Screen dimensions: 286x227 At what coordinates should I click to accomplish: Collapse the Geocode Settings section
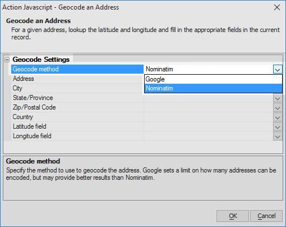7,60
